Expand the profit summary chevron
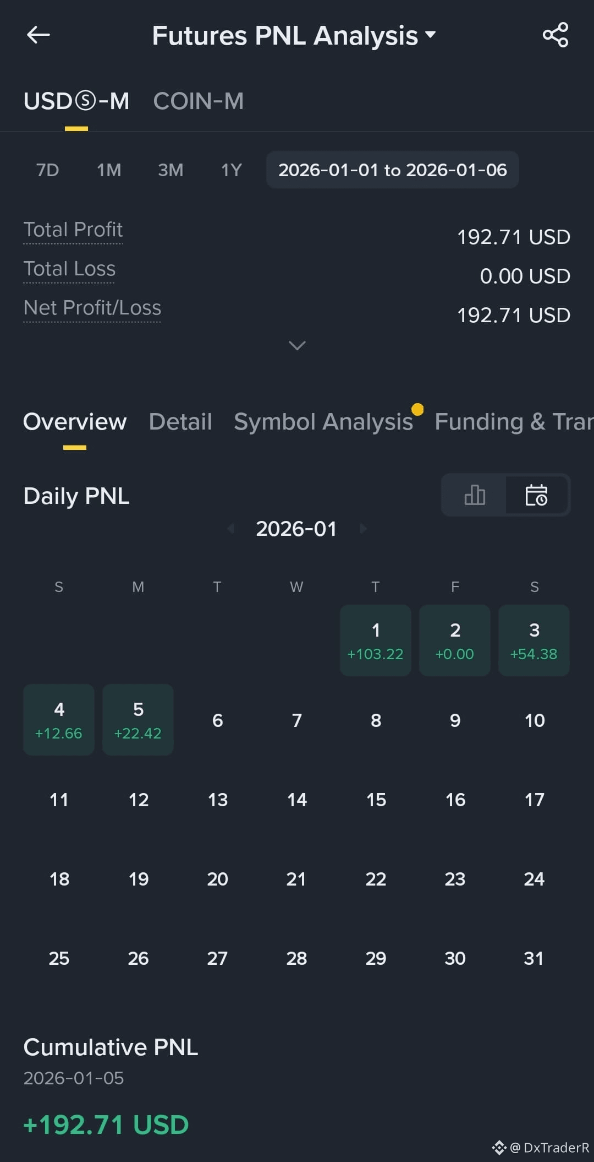Viewport: 594px width, 1162px height. pos(297,345)
